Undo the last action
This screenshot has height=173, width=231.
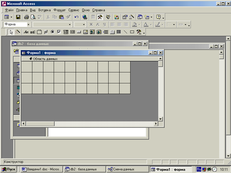click(x=77, y=17)
